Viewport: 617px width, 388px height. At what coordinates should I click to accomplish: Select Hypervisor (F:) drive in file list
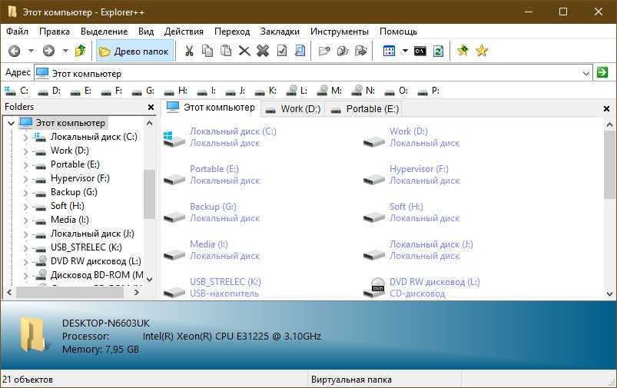[419, 169]
